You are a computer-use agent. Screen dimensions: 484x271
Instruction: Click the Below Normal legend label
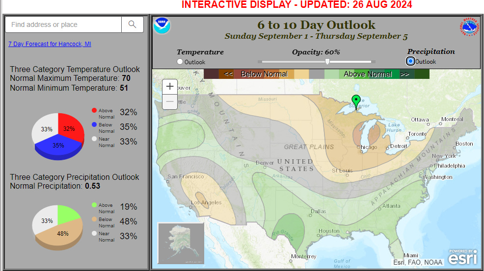(x=264, y=74)
